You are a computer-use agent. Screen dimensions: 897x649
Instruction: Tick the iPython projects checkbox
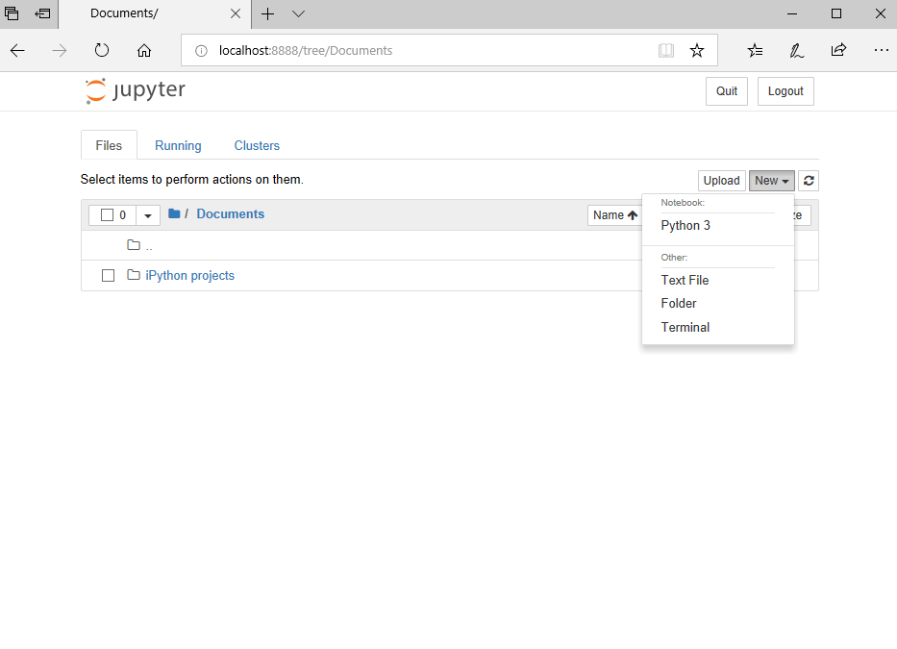pos(109,276)
